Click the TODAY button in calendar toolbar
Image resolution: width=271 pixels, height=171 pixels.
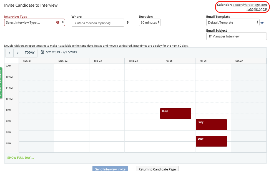pos(30,52)
